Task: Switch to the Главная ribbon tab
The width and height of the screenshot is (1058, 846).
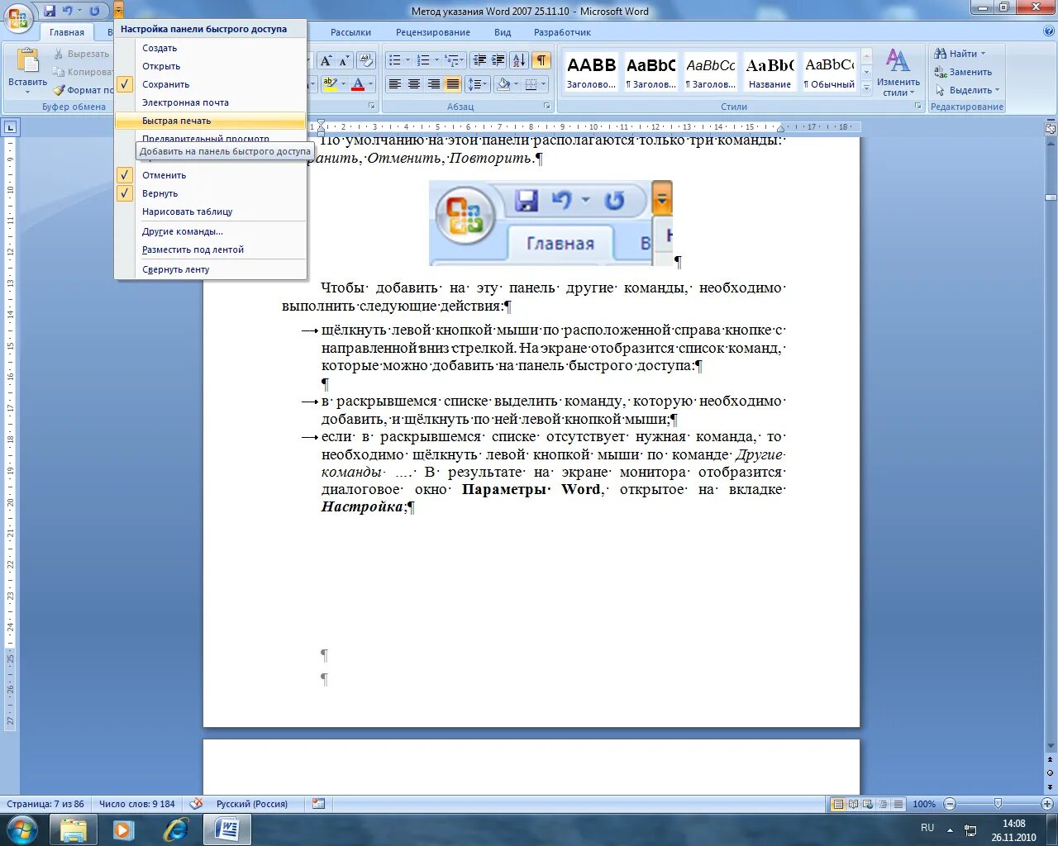Action: [67, 32]
